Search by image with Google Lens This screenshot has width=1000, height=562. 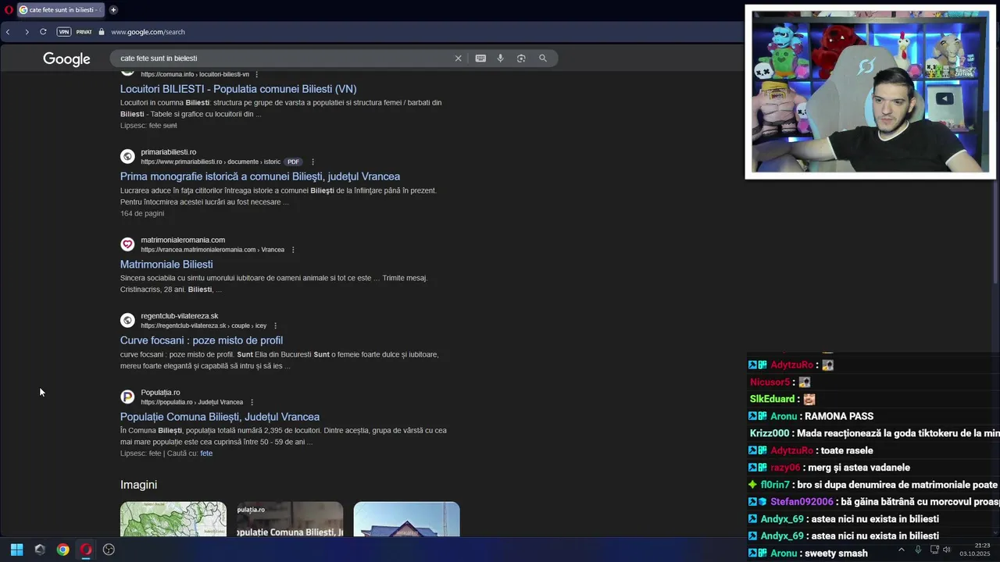[521, 59]
